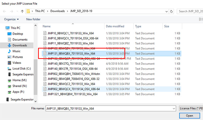Click text document icon of JMP902_9BWQBH file
Image resolution: width=203 pixels, height=120 pixels.
(x=45, y=74)
